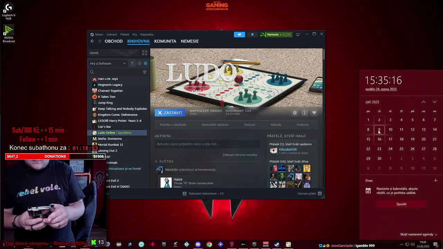
Task: Open the Hry menu
Action: point(135,35)
